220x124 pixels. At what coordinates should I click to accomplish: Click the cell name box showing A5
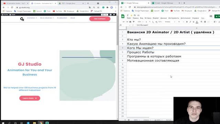[124, 25]
